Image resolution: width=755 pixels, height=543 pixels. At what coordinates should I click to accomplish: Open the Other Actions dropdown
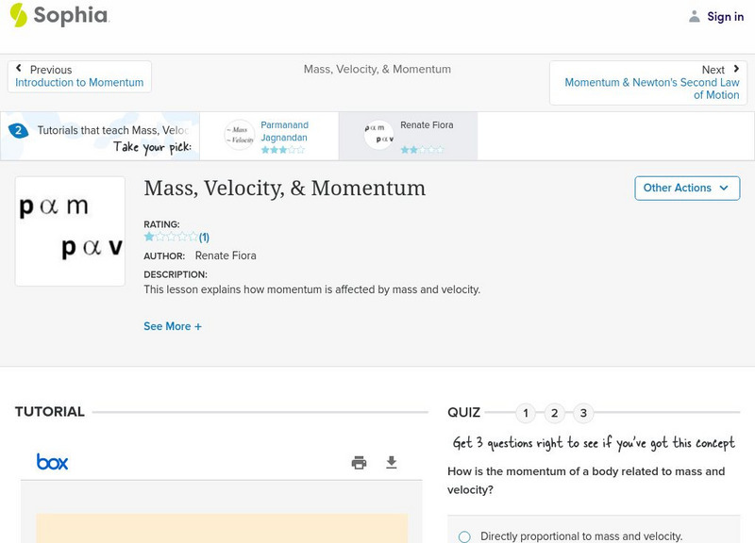point(687,188)
